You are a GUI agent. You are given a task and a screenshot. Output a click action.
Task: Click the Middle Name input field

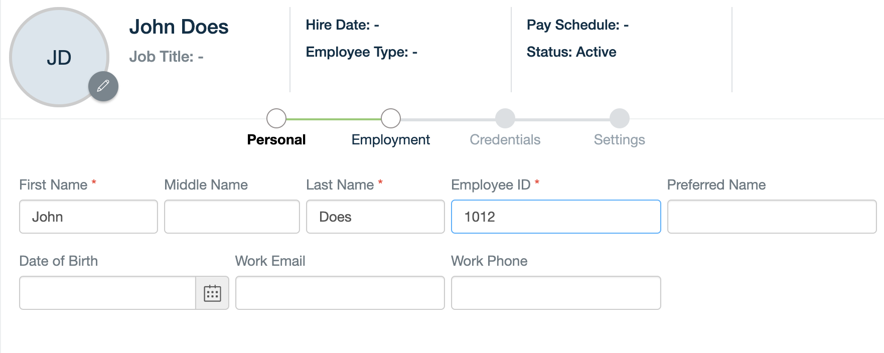232,217
